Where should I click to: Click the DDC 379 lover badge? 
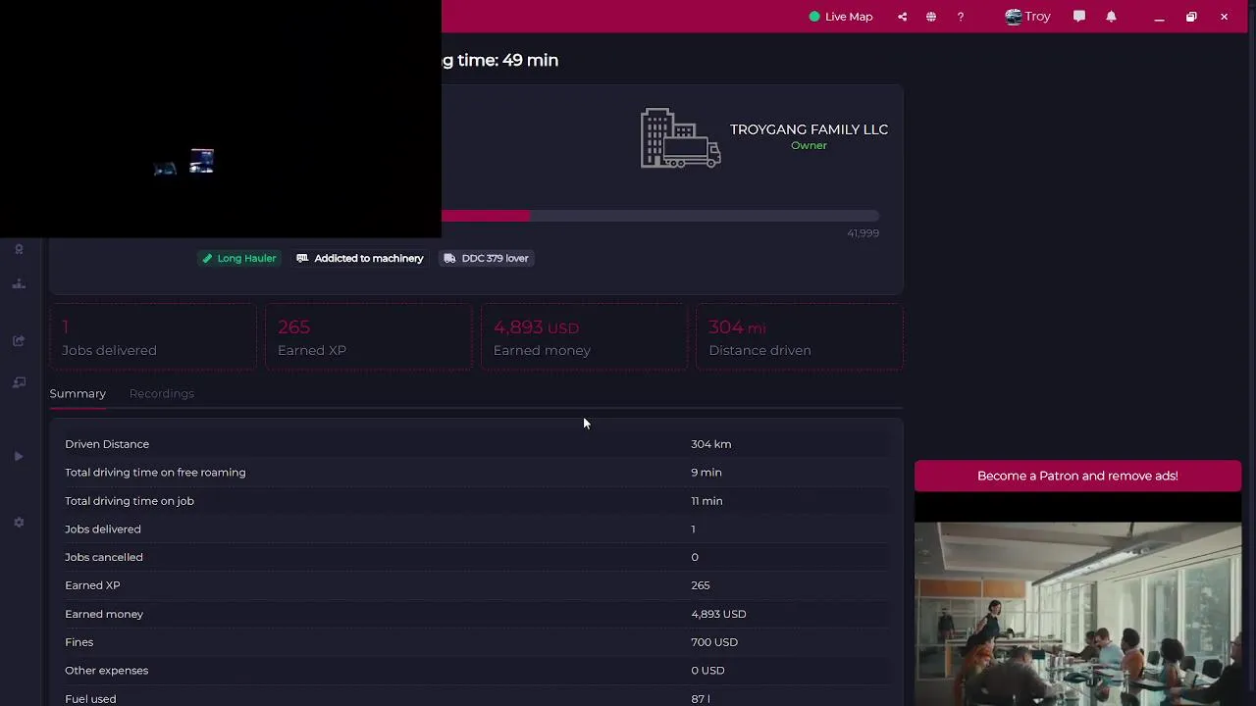tap(487, 258)
